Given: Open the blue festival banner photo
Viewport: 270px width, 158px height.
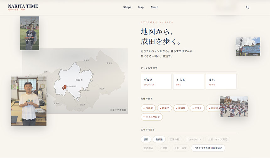Looking at the screenshot, I should [248, 47].
